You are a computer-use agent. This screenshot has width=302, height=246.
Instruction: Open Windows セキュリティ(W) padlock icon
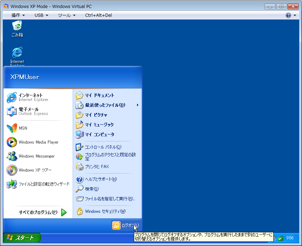point(79,211)
